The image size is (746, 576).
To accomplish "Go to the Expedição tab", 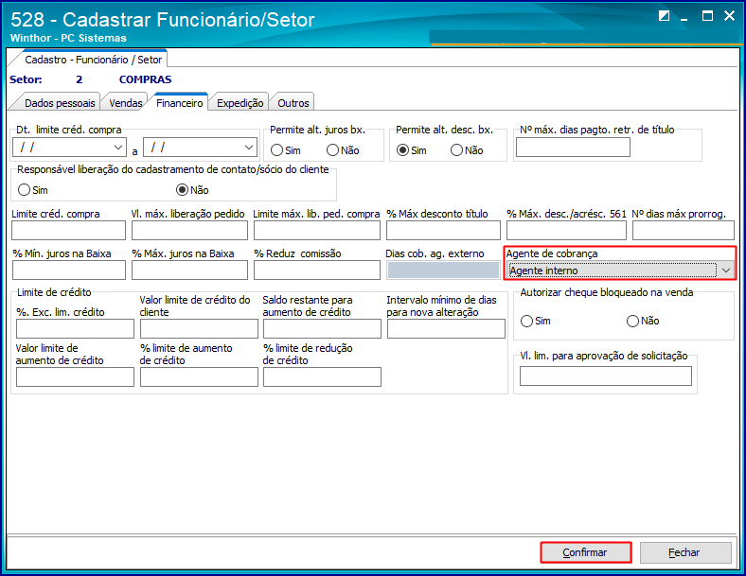I will (x=240, y=103).
